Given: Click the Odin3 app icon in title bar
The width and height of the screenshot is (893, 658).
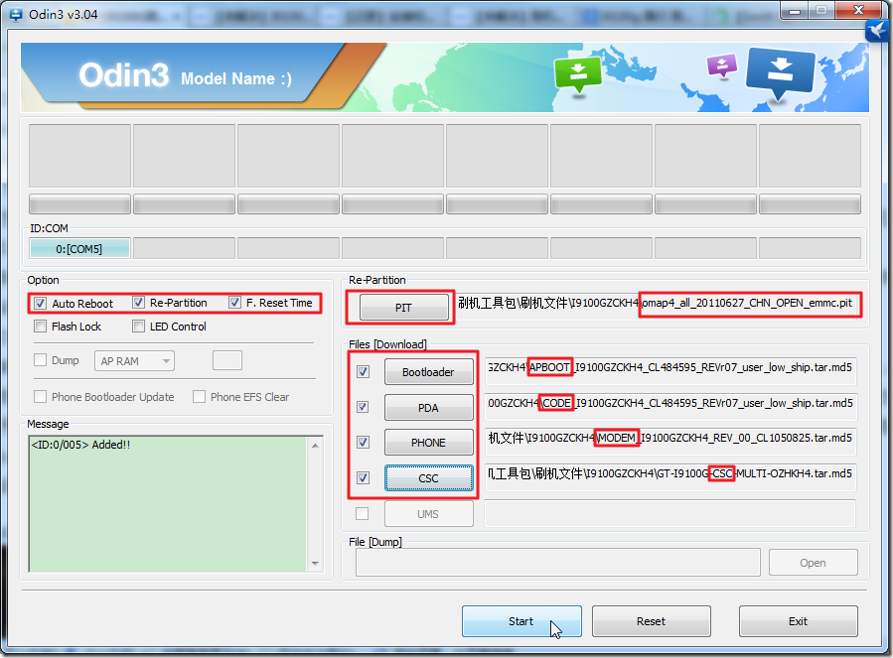Looking at the screenshot, I should coord(15,14).
